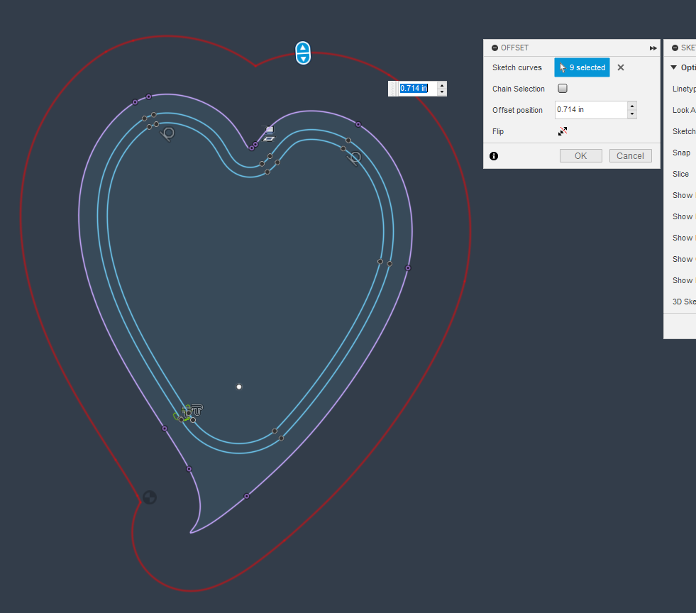
Task: Clear sketch curve selection with the X icon
Action: pos(620,67)
